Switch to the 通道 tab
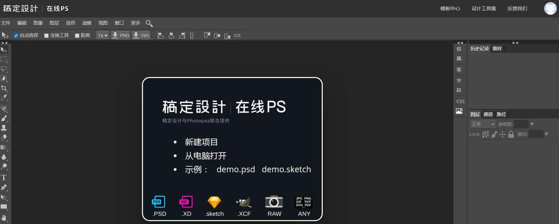Screen dimensions: 559x224 [x=488, y=114]
